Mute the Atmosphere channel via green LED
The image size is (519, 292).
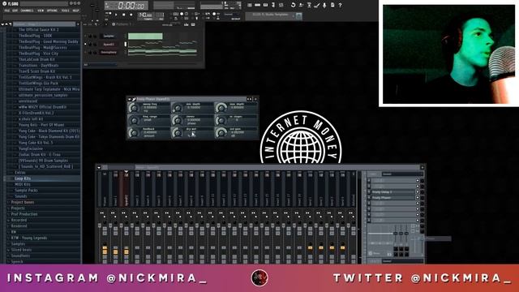click(85, 52)
